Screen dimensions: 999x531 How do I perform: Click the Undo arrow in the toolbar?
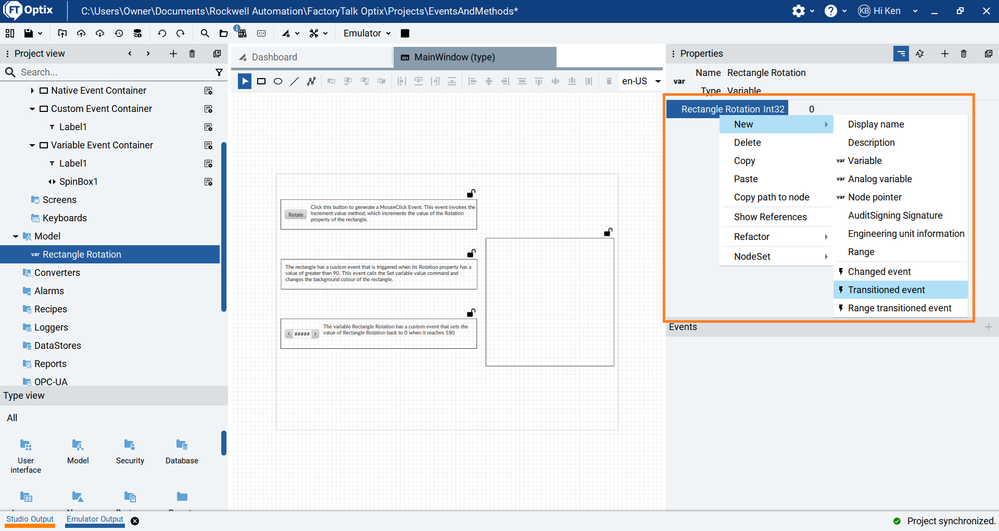[162, 33]
